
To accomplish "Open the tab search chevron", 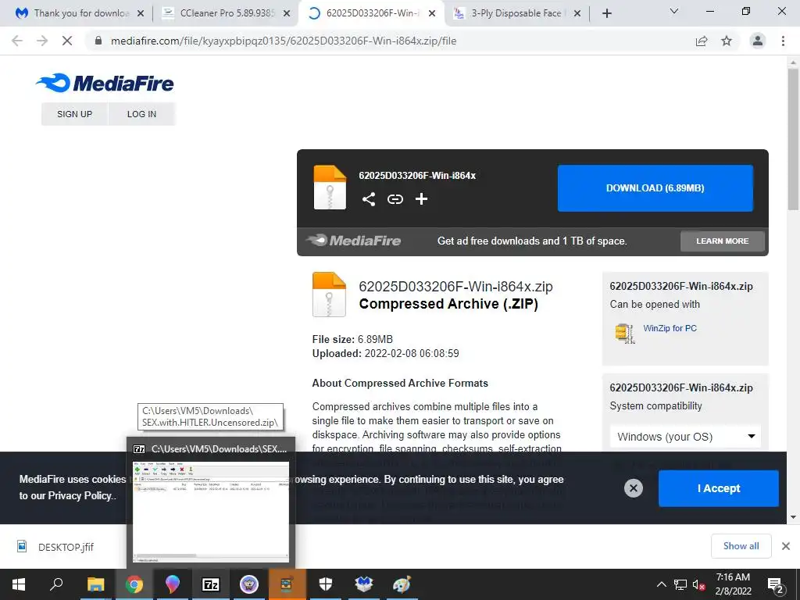I will (x=674, y=11).
